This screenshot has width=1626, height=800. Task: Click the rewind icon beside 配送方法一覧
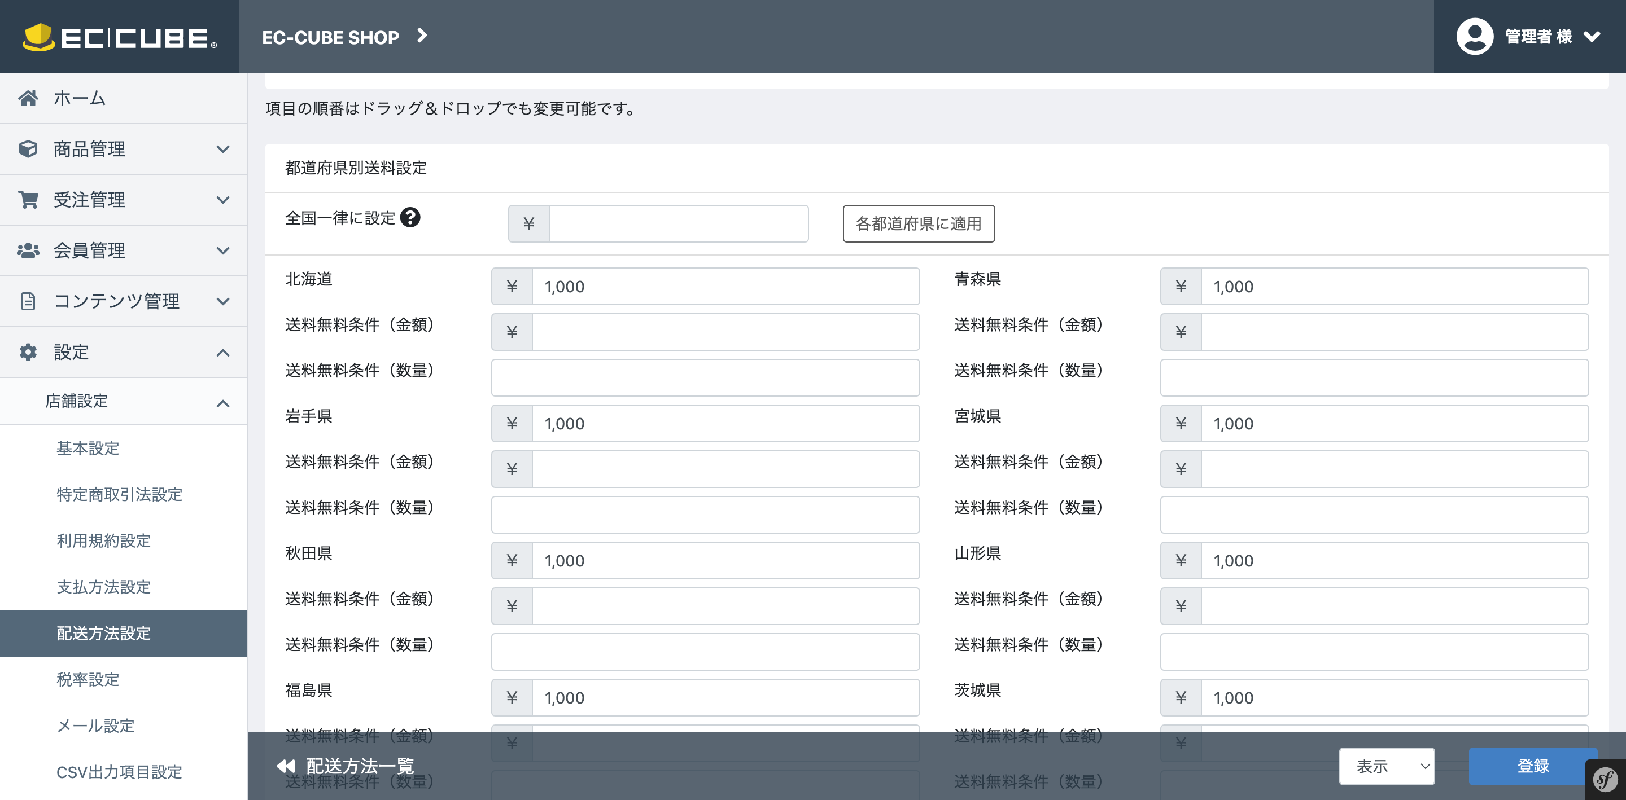(x=286, y=766)
